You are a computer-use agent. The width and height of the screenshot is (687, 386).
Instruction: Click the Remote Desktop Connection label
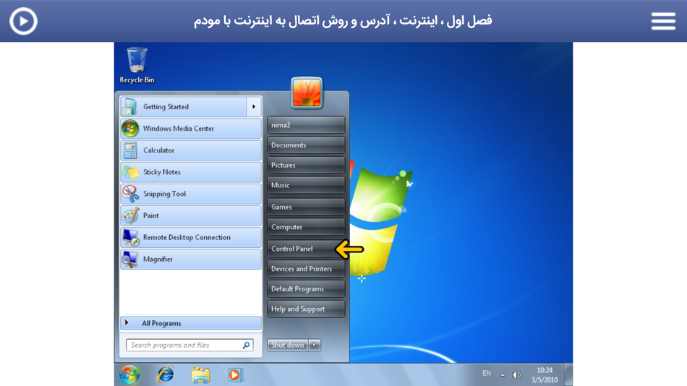[187, 238]
